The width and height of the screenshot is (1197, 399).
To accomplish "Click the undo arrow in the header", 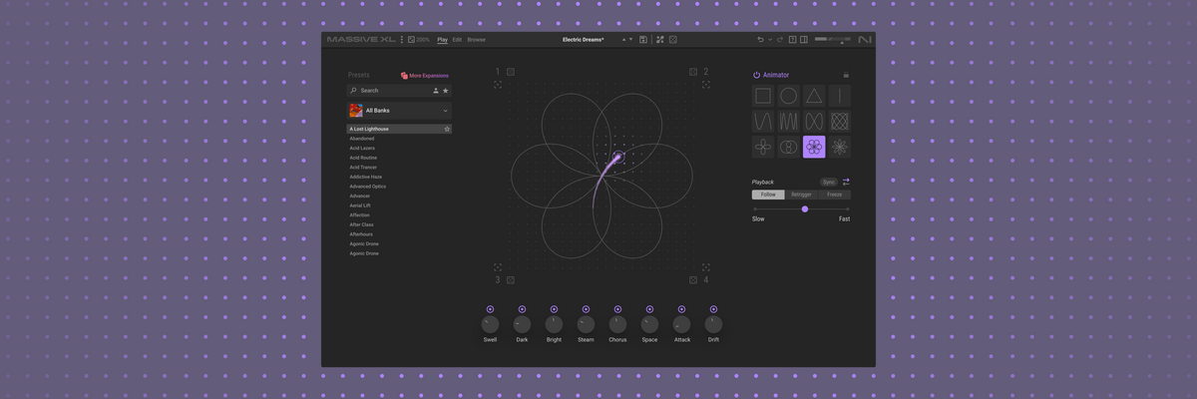I will click(x=760, y=40).
